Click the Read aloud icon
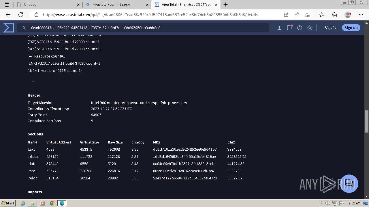 (296, 15)
